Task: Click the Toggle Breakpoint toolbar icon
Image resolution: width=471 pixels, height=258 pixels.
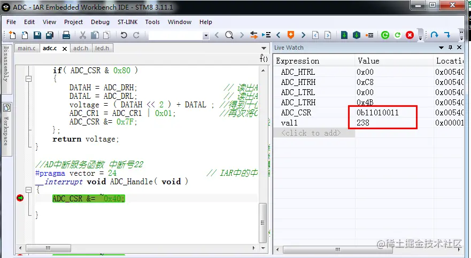Action: click(369, 35)
